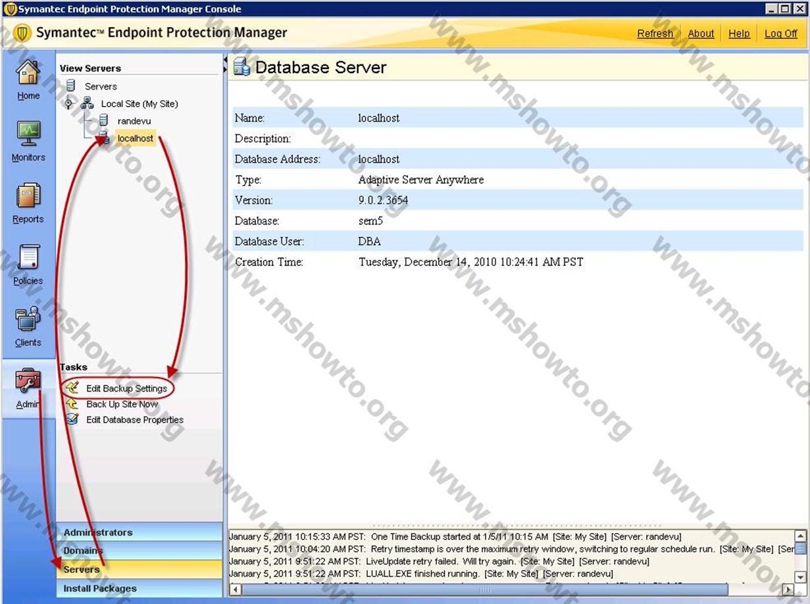Click the Log Off link
Screen dimensions: 810x604
[781, 34]
